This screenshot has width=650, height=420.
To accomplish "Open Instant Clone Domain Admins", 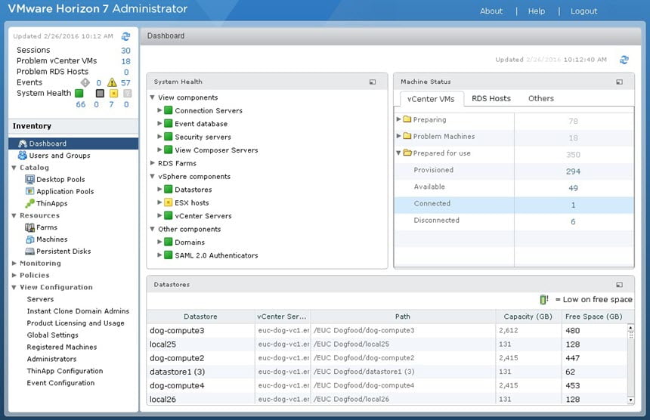I will coord(78,311).
